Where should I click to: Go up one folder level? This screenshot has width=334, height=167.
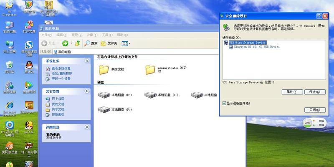click(78, 43)
